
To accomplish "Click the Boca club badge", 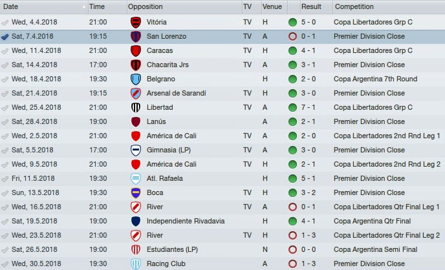I will pos(136,192).
